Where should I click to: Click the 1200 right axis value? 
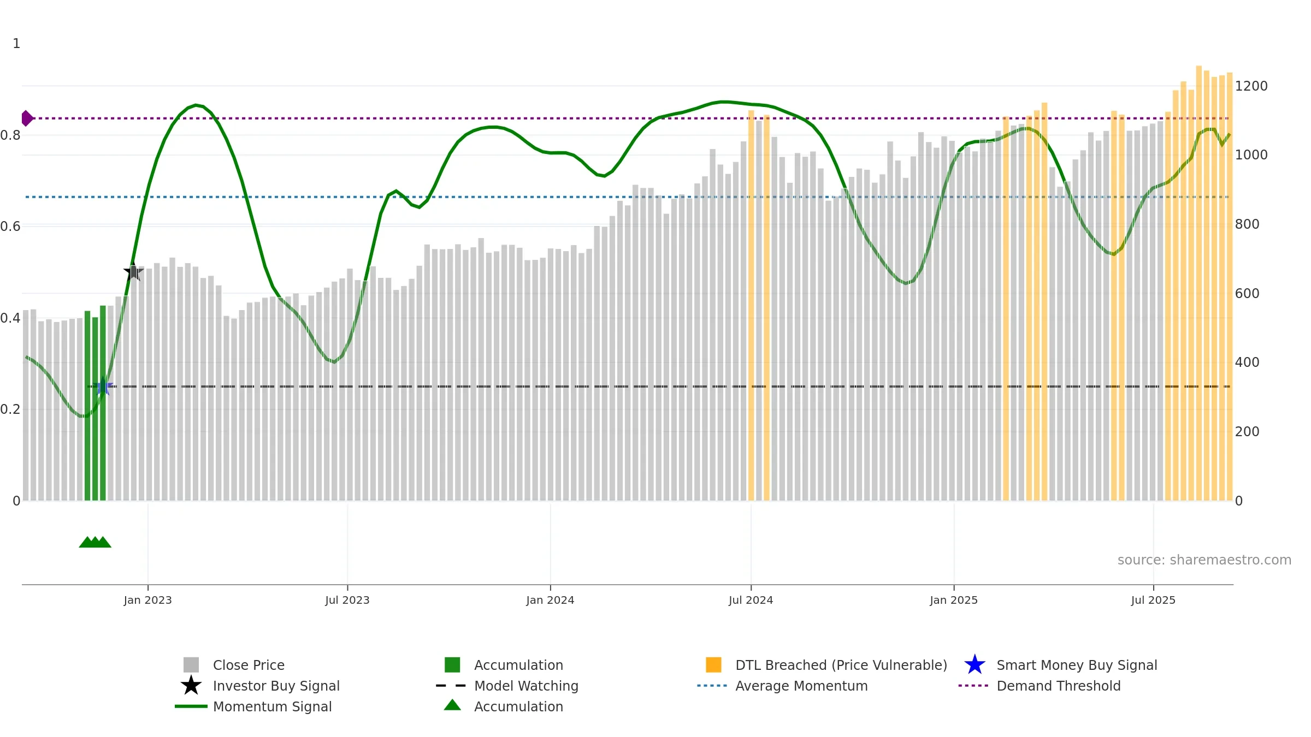pos(1251,86)
